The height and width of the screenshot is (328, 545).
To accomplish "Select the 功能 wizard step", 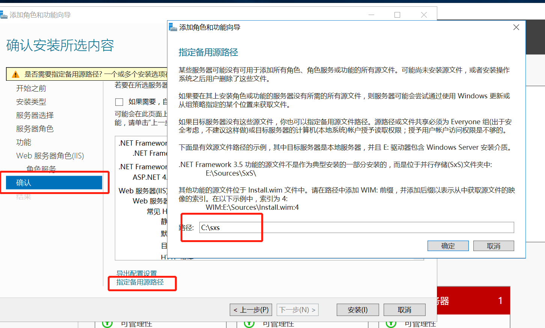I will [x=23, y=142].
